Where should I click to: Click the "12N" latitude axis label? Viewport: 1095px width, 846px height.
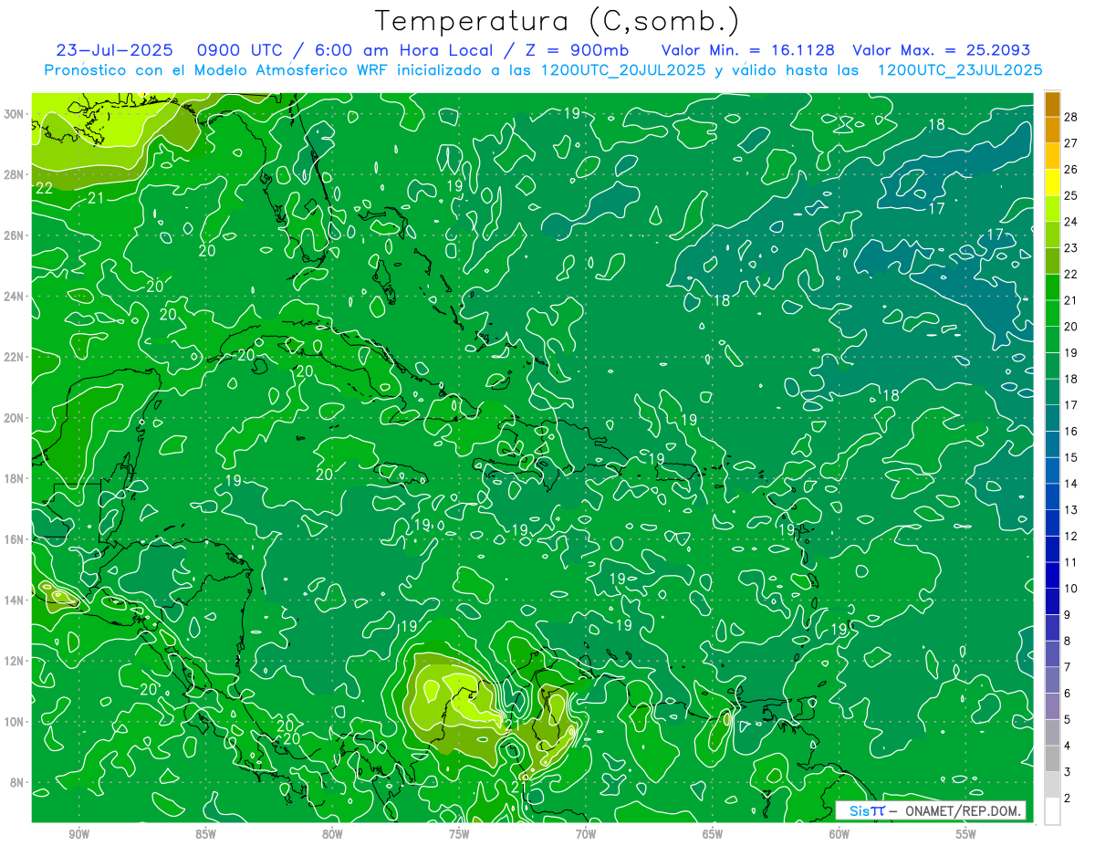point(15,661)
